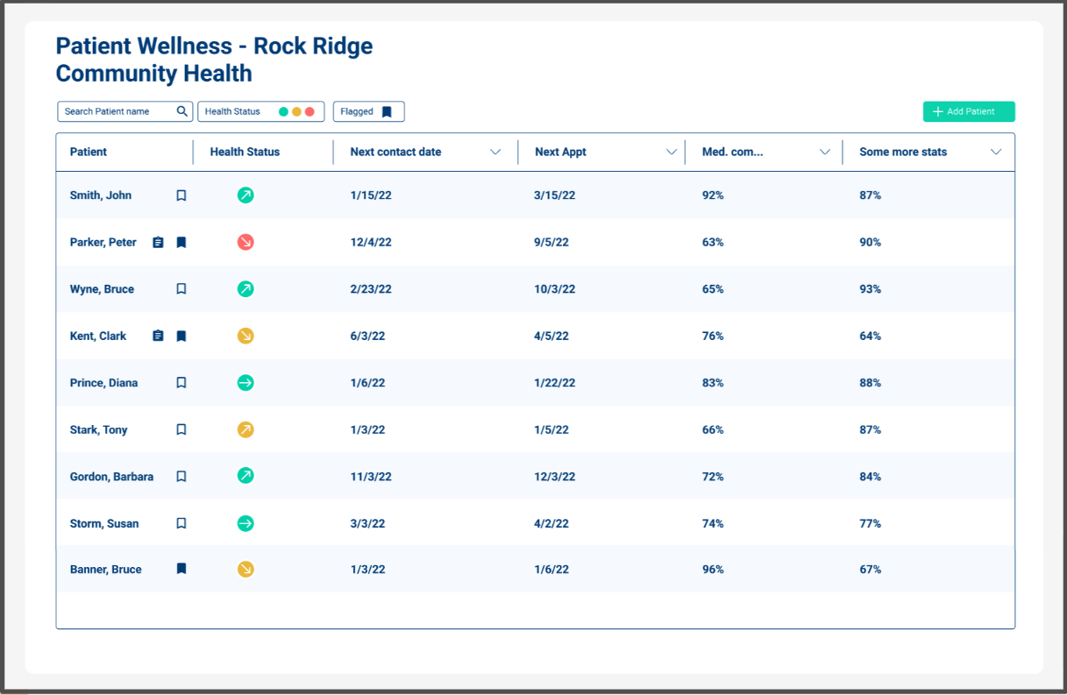Click Storm, Susan's green steady status icon
Screen dimensions: 1067x695
245,523
